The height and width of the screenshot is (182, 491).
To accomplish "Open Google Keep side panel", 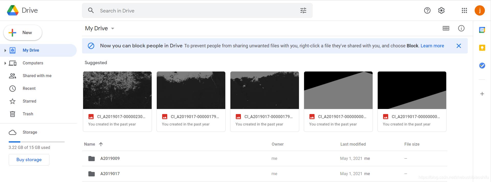I will pos(482,48).
